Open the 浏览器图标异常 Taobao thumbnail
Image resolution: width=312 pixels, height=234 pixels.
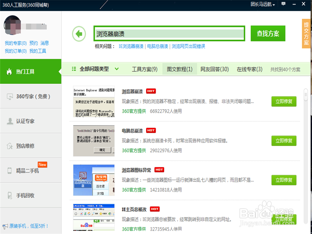(94, 180)
